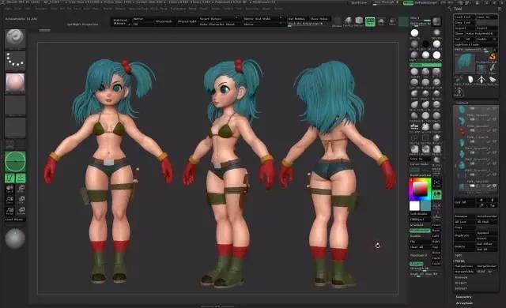The image size is (506, 308).
Task: Switch to the Front view button
Action: 436,224
